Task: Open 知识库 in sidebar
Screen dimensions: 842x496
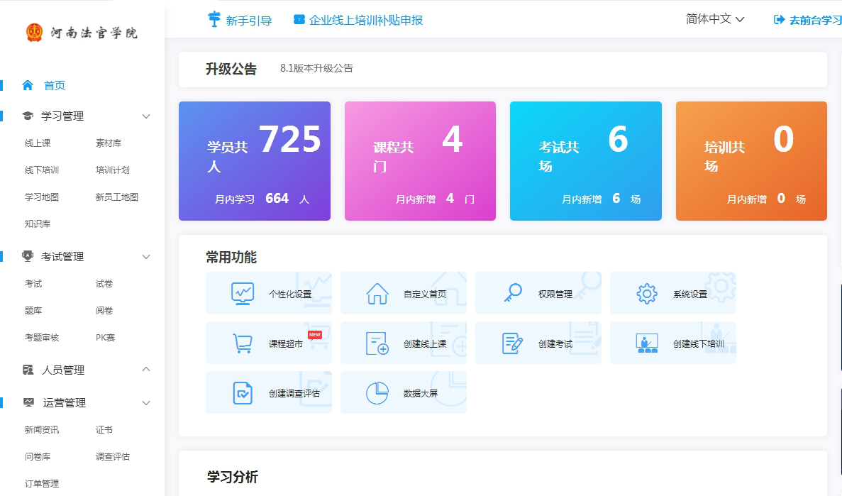Action: [38, 224]
